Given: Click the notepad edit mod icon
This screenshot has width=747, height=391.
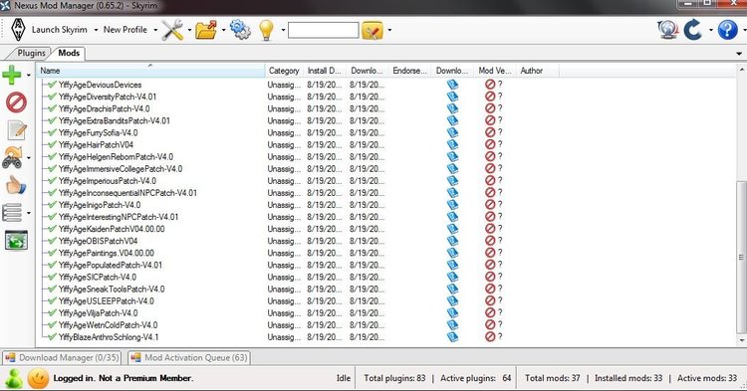Looking at the screenshot, I should coord(17,130).
